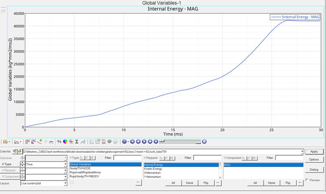Enable the Preview checkbox

click(307, 180)
